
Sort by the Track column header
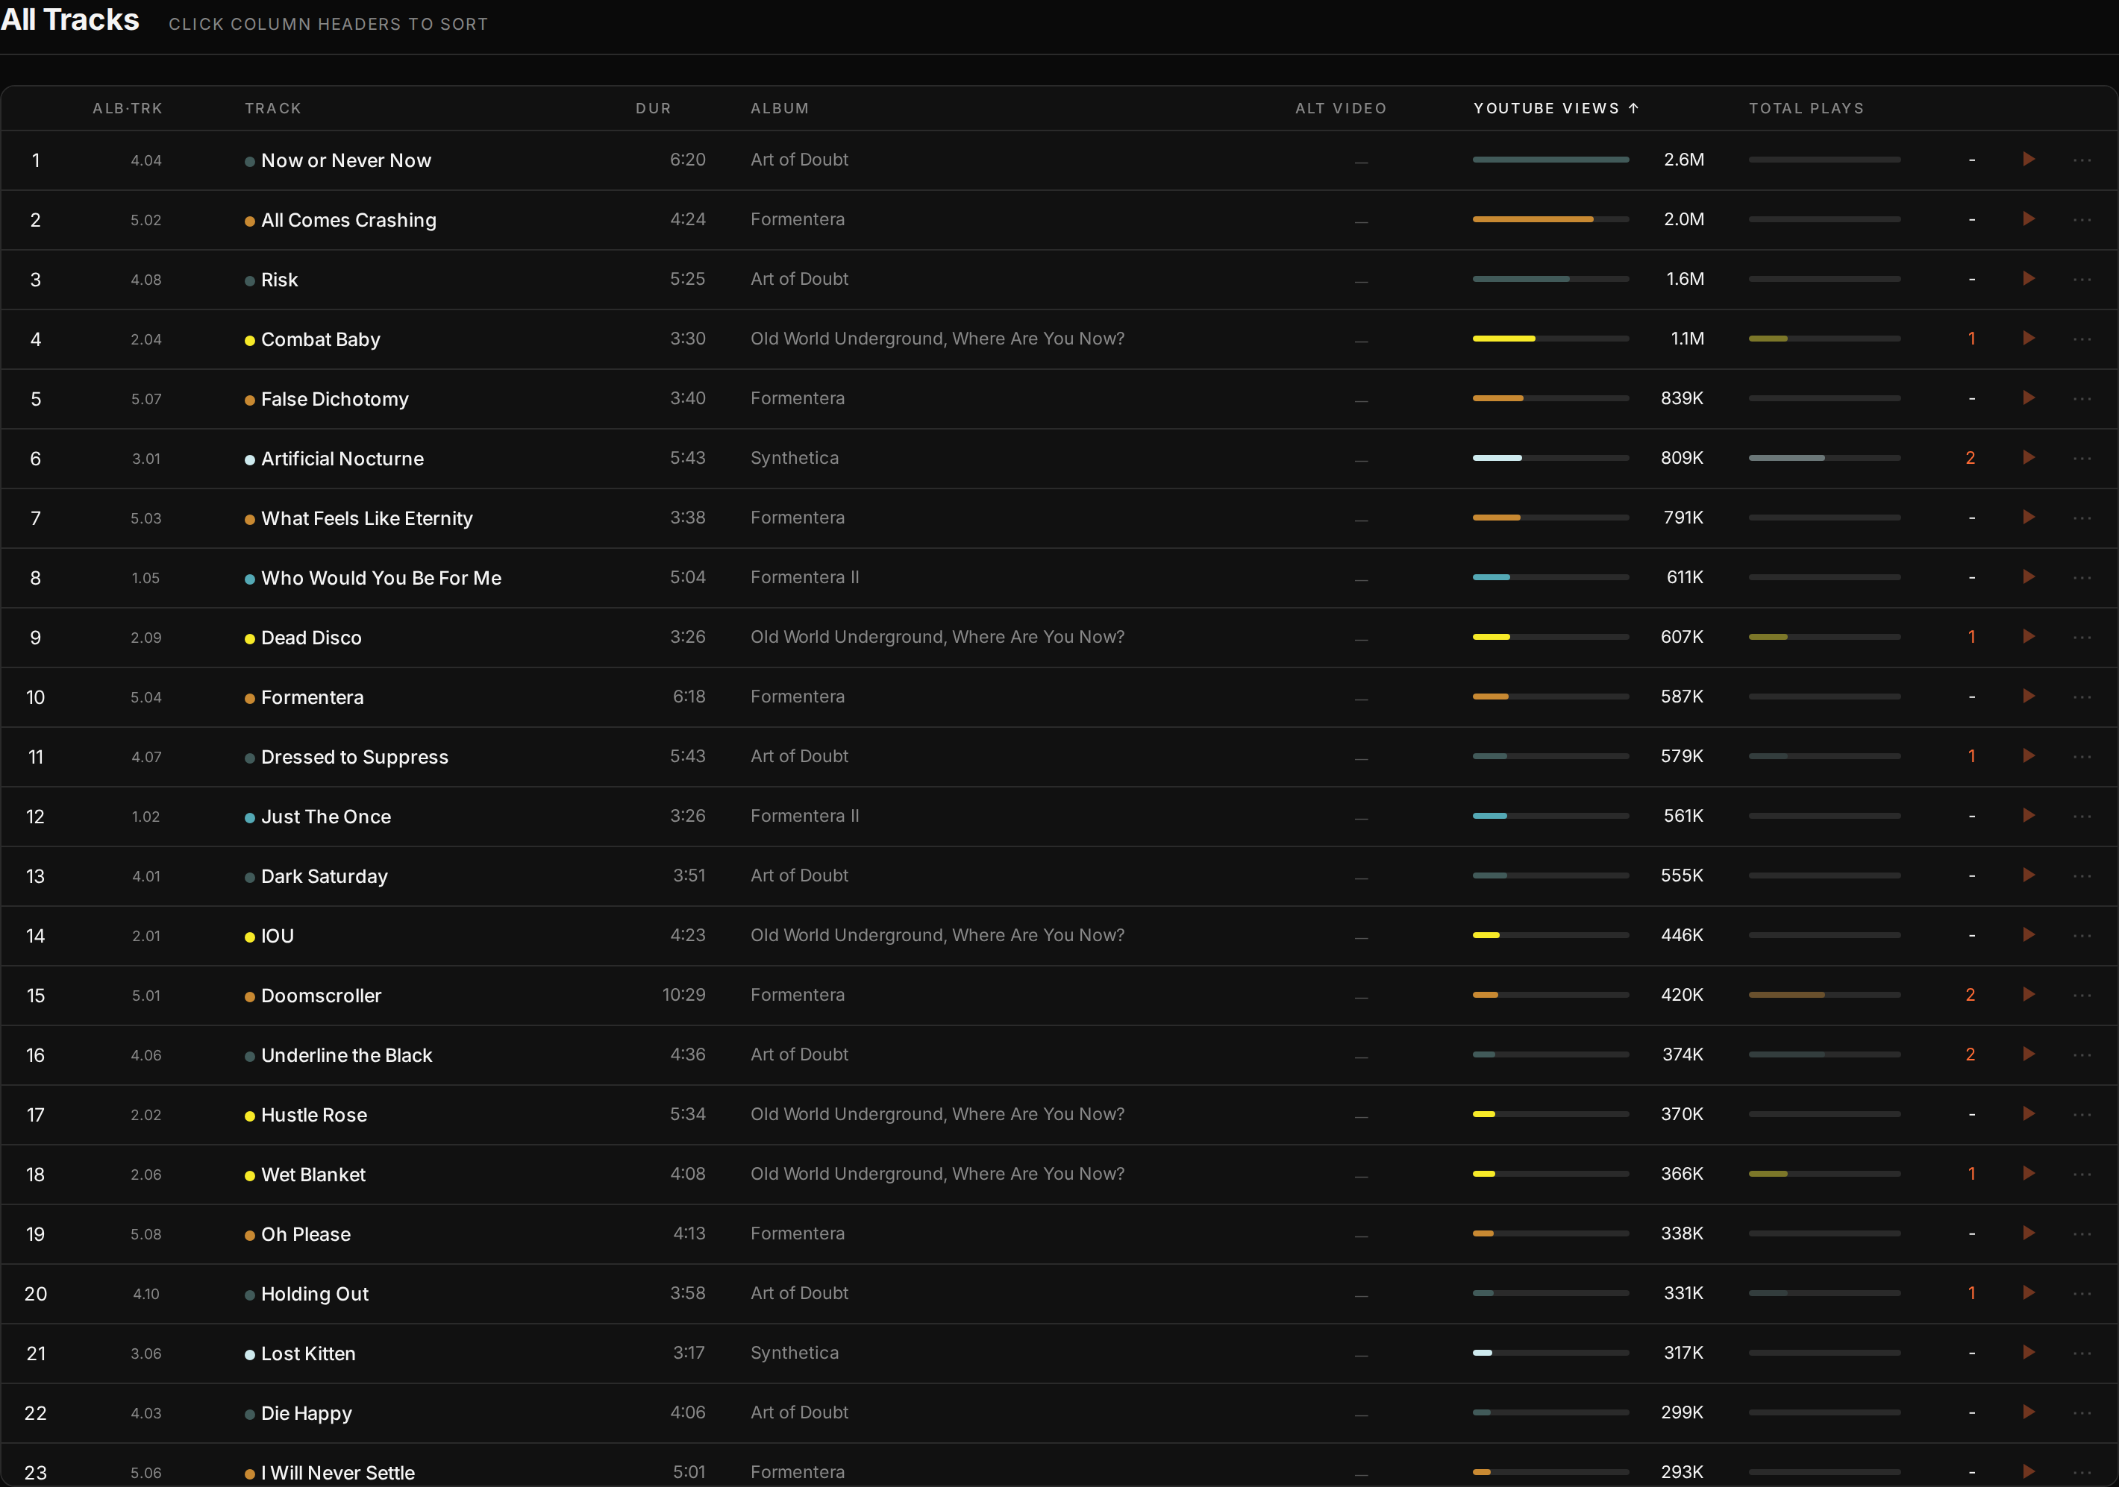[273, 108]
